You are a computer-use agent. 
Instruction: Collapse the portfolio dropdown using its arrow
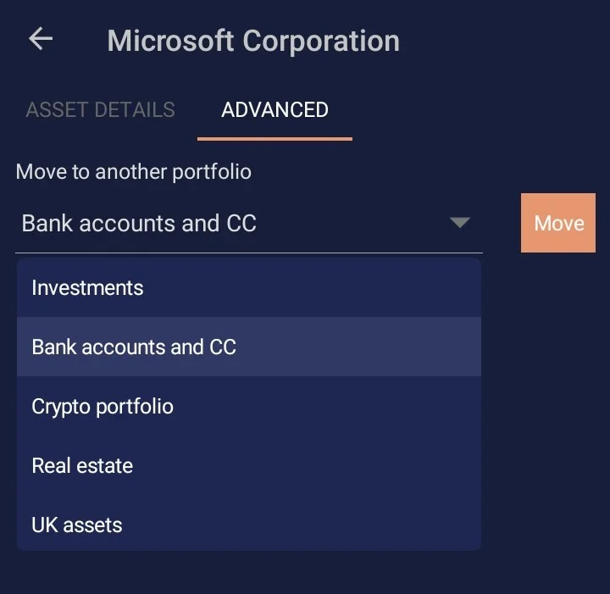click(x=459, y=223)
